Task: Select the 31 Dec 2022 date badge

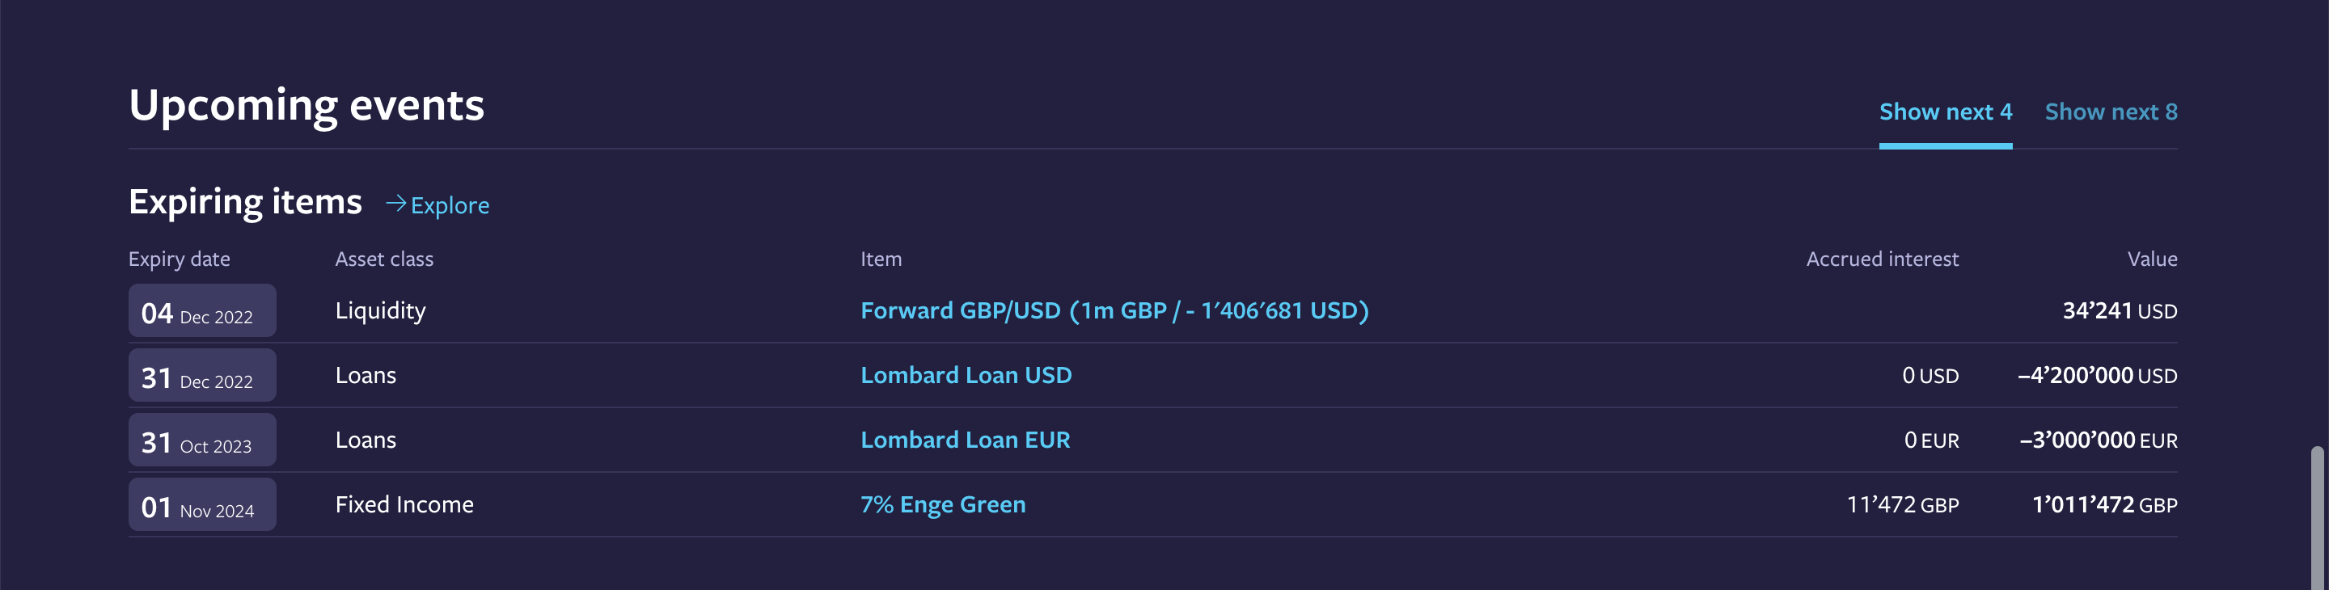Action: click(202, 375)
